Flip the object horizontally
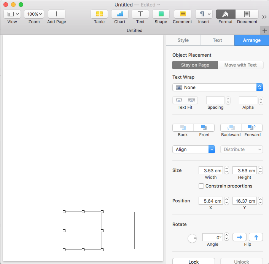Image resolution: width=269 pixels, height=264 pixels. 239,237
